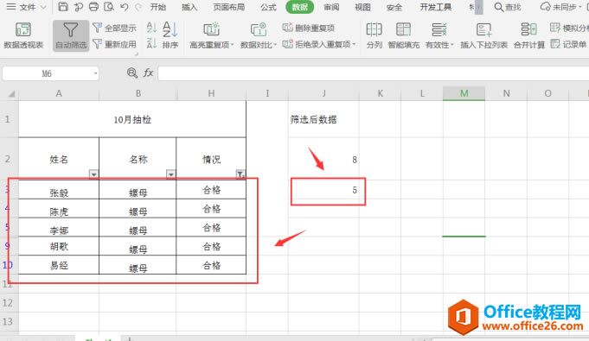Viewport: 589px width, 341px height.
Task: Click the select-all corner triangle
Action: click(x=11, y=94)
